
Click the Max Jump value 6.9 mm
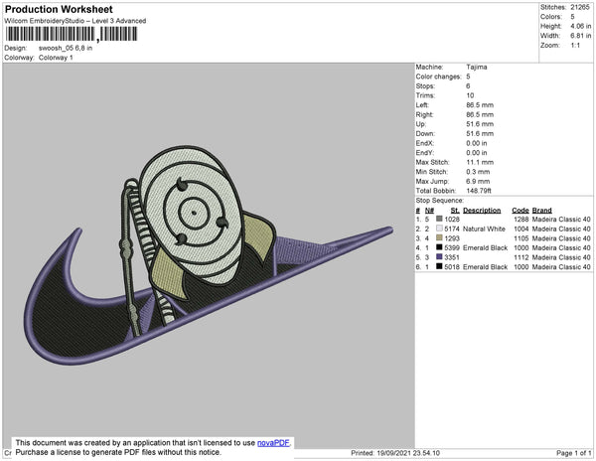[478, 181]
